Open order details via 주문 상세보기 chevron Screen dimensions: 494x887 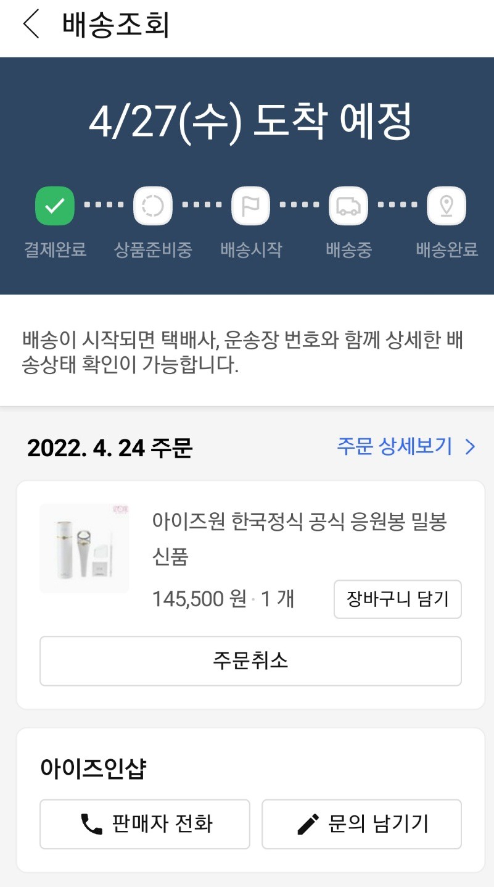[x=470, y=446]
